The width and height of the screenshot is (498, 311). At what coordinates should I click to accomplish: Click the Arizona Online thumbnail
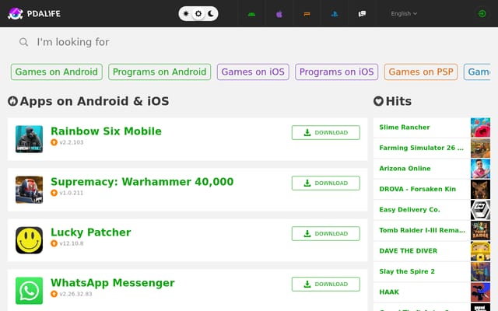click(x=480, y=169)
